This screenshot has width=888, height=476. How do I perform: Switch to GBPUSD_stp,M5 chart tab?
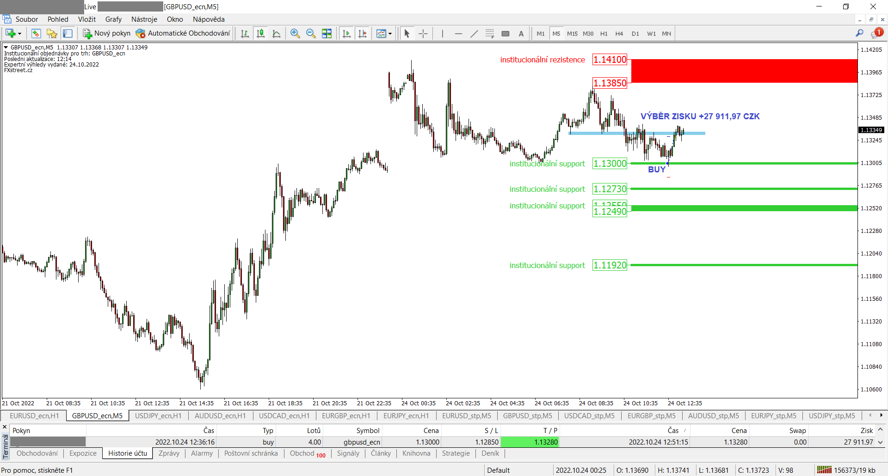[x=528, y=415]
